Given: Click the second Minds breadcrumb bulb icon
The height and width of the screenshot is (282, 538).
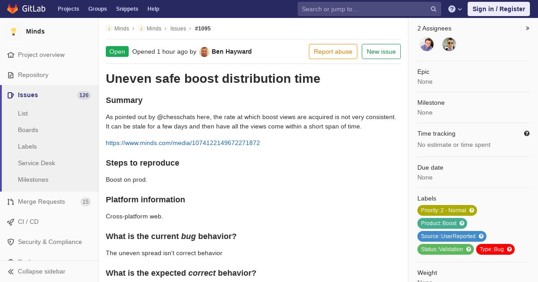Looking at the screenshot, I should point(141,28).
